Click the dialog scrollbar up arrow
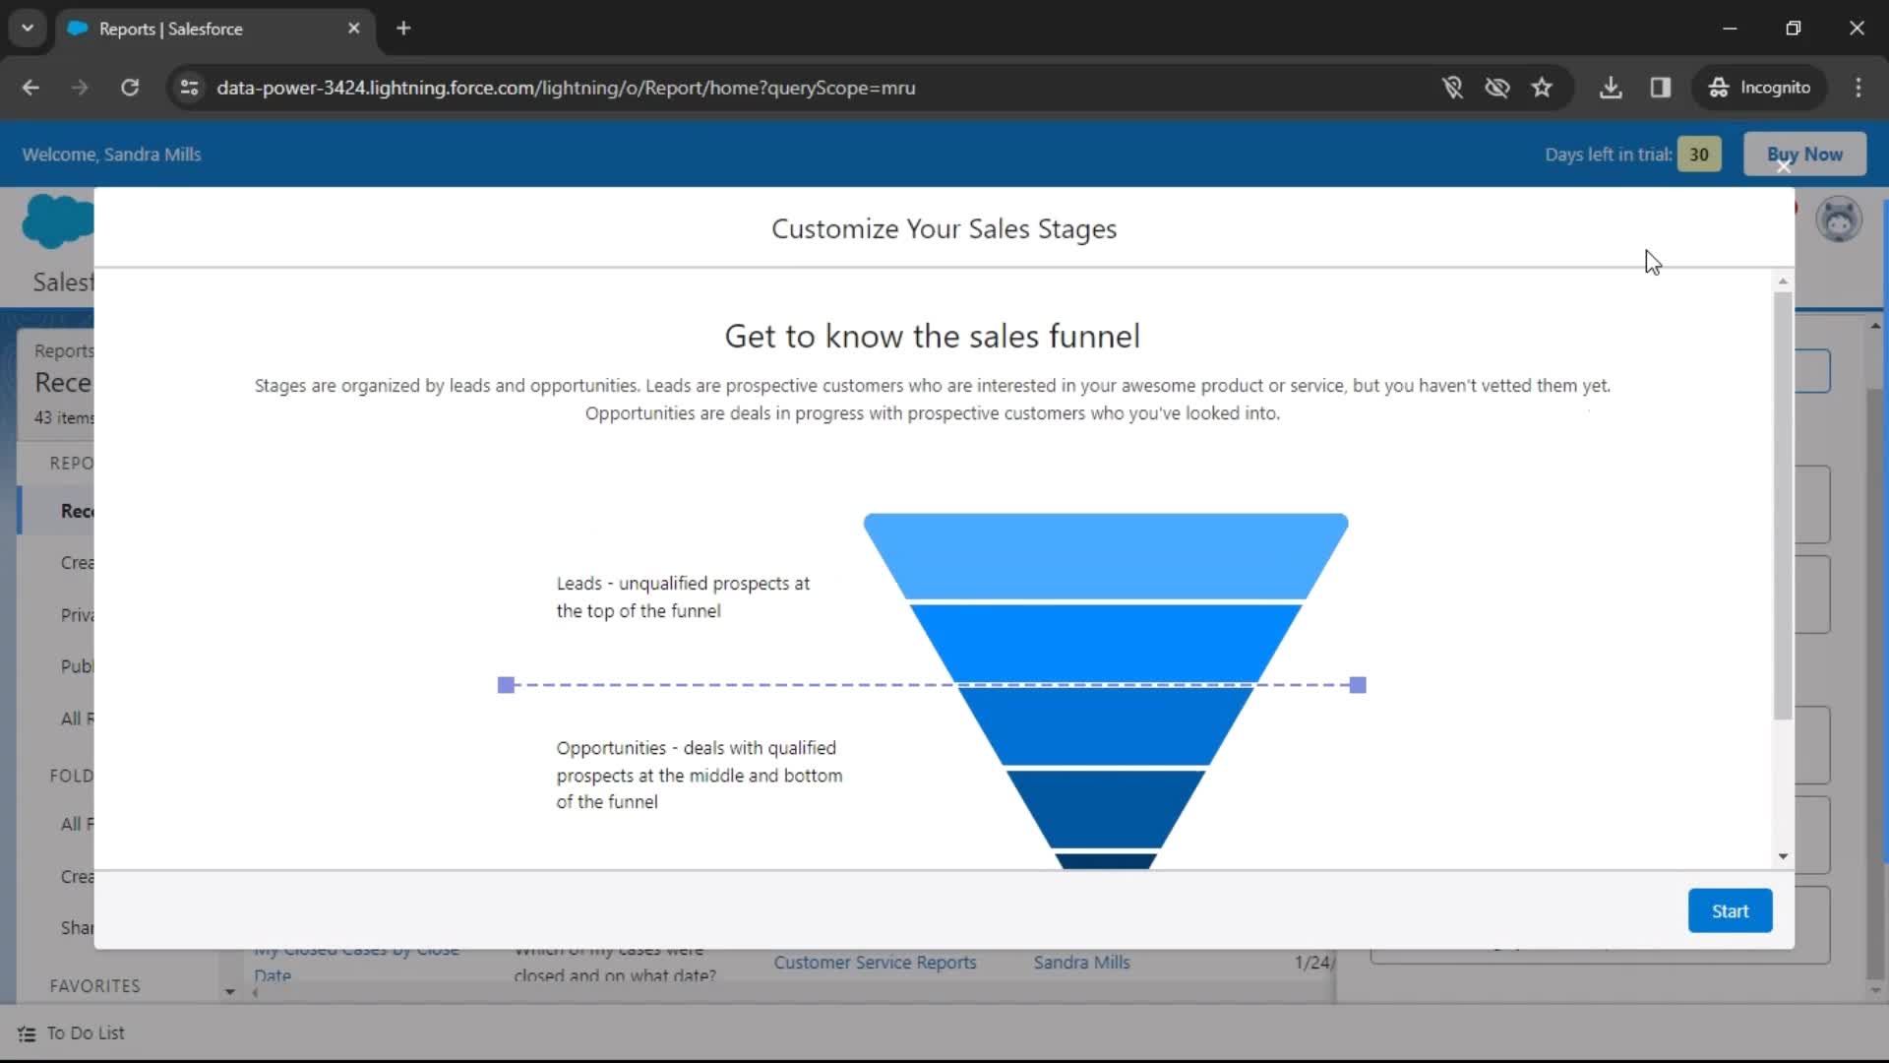This screenshot has width=1889, height=1063. point(1783,281)
